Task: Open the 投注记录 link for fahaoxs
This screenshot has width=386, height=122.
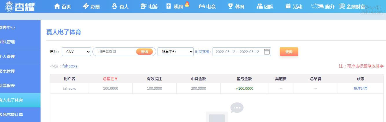Action: (361, 89)
